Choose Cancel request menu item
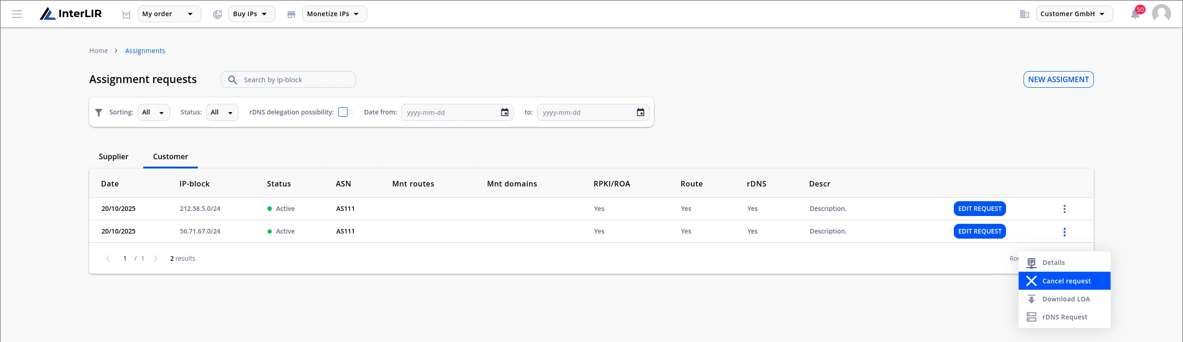This screenshot has height=342, width=1183. 1064,281
